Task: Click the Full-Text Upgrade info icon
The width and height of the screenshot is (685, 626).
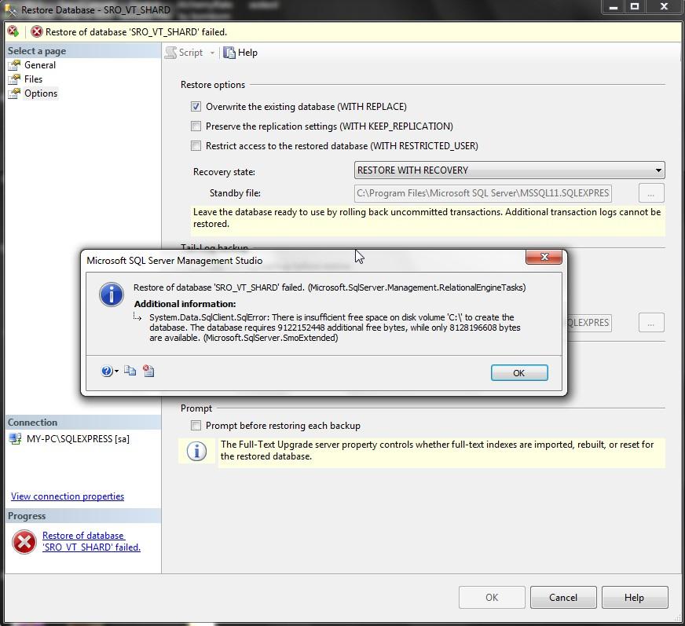Action: click(x=196, y=451)
